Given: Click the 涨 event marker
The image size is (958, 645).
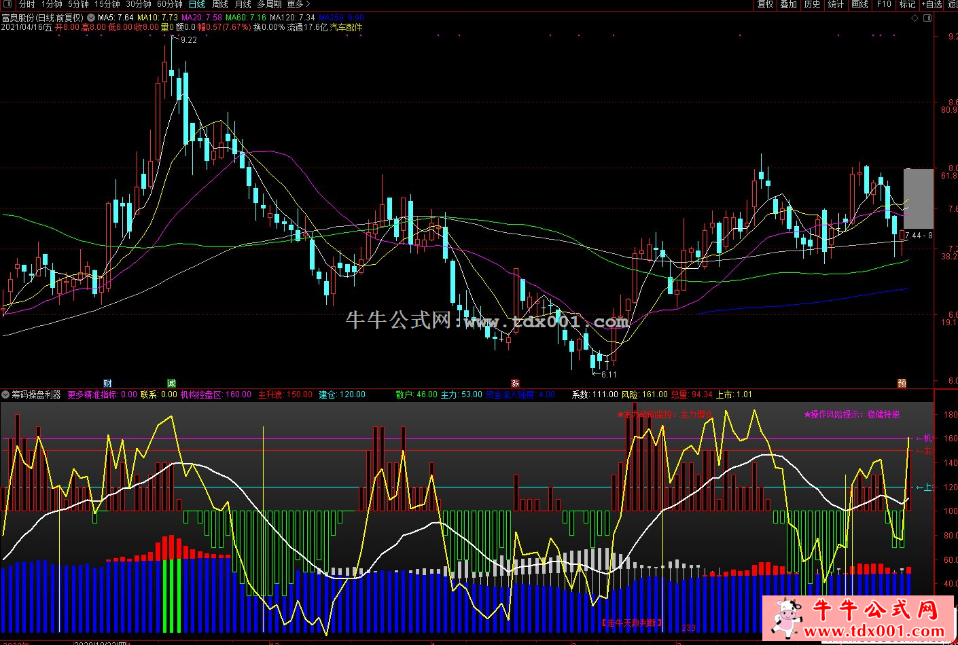Looking at the screenshot, I should click(515, 384).
